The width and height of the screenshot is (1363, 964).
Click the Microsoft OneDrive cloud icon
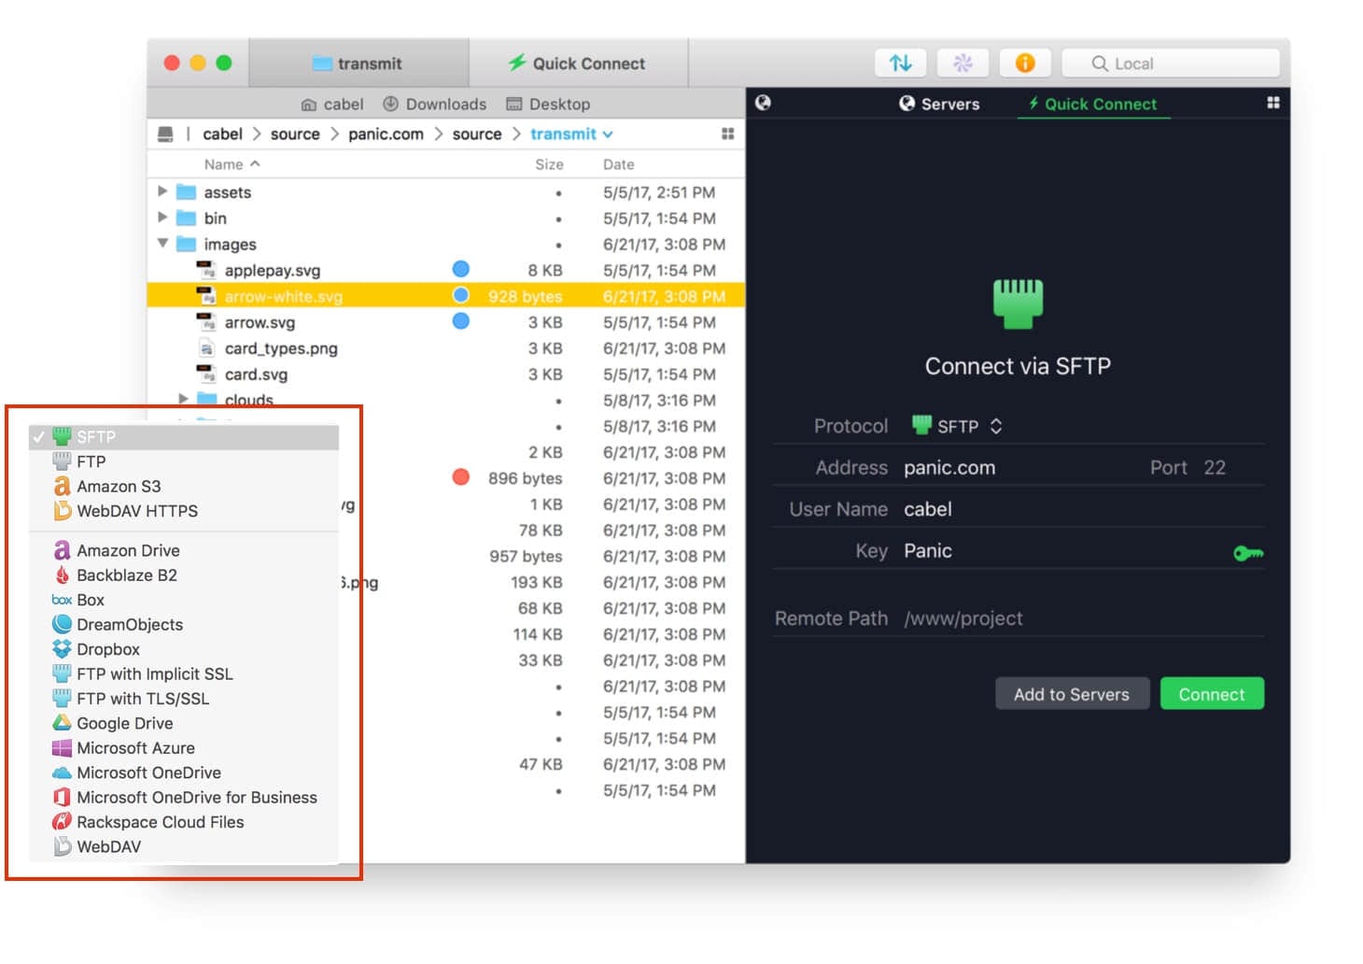tap(62, 773)
